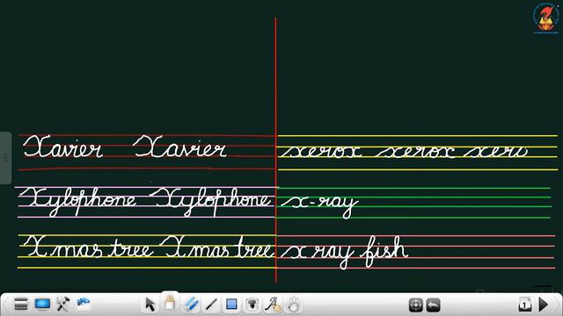
Task: Click the blue share folder icon
Action: pyautogui.click(x=84, y=304)
